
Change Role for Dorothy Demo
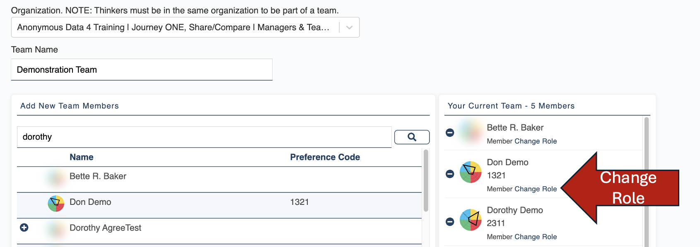536,237
